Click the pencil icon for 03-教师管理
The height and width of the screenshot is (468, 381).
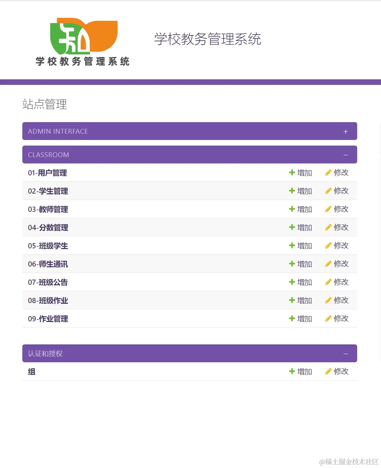328,209
